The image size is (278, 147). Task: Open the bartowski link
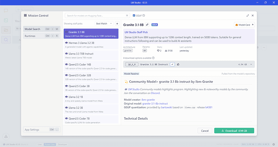pyautogui.click(x=166, y=107)
